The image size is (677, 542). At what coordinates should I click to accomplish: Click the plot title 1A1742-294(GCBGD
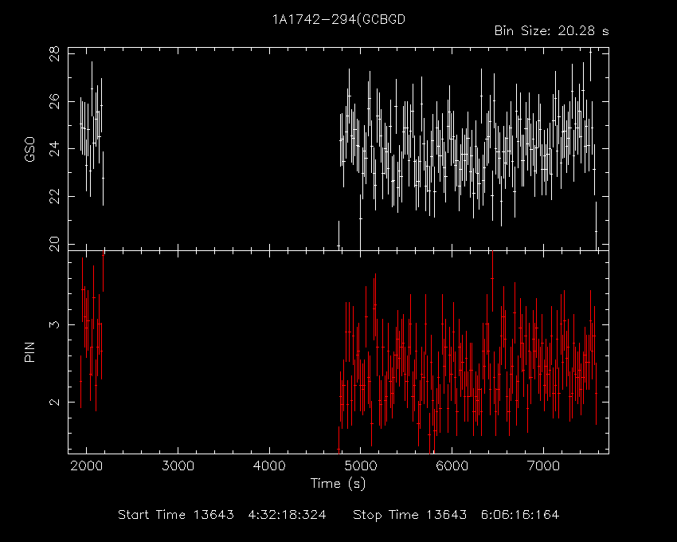coord(338,20)
